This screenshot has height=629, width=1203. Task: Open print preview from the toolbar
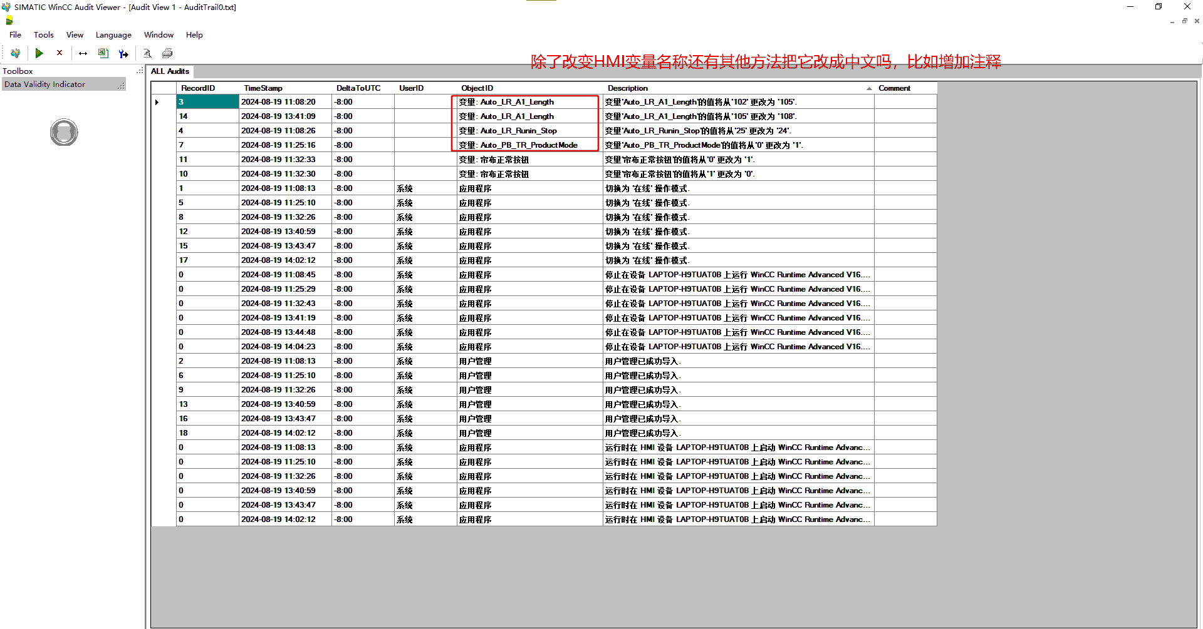147,53
